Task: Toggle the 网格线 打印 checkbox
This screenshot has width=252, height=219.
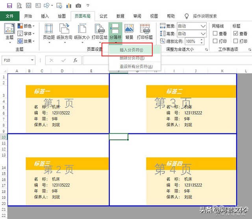Action: pyautogui.click(x=215, y=41)
